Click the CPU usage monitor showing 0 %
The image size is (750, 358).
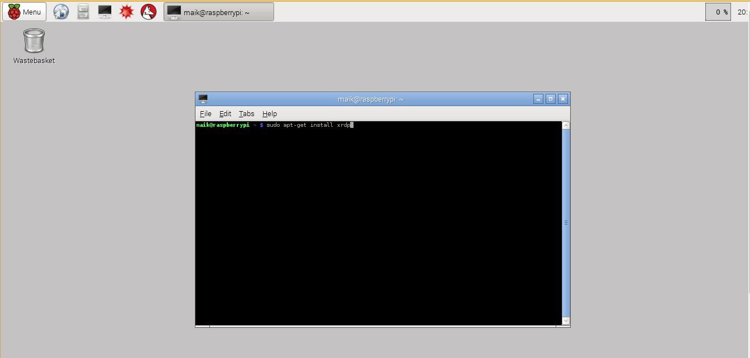(718, 12)
